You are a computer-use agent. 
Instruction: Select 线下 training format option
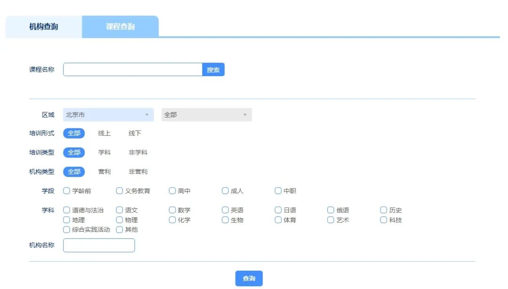(135, 133)
